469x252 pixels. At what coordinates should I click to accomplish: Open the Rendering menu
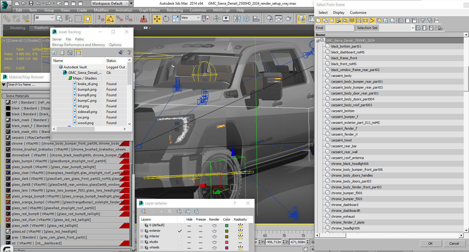175,10
